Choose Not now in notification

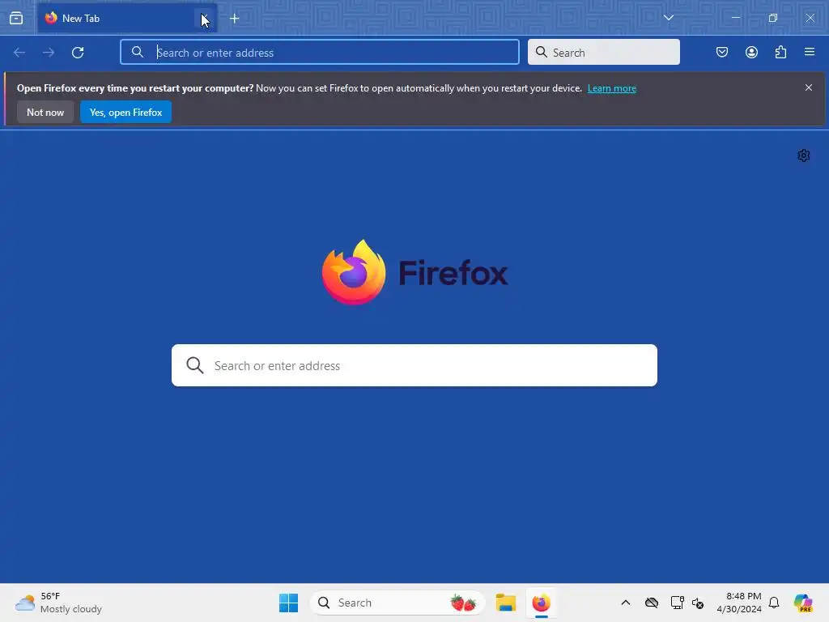pyautogui.click(x=45, y=112)
